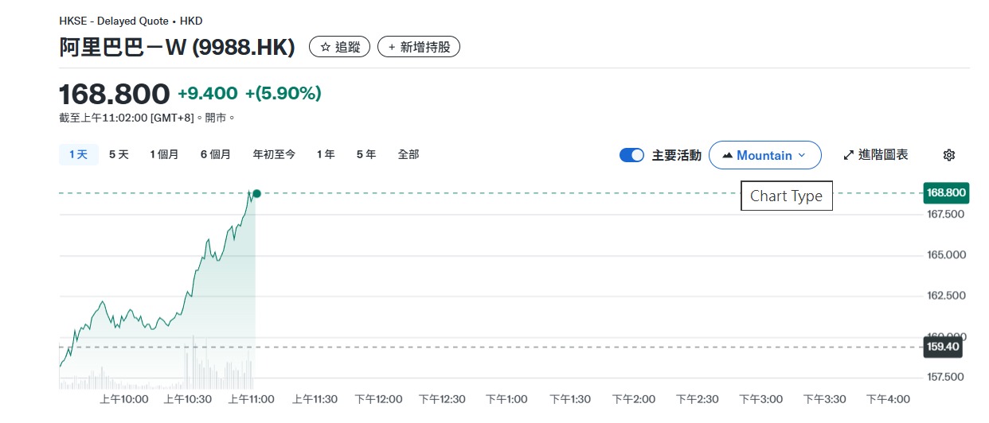Choose the 年初至今 range

(274, 154)
